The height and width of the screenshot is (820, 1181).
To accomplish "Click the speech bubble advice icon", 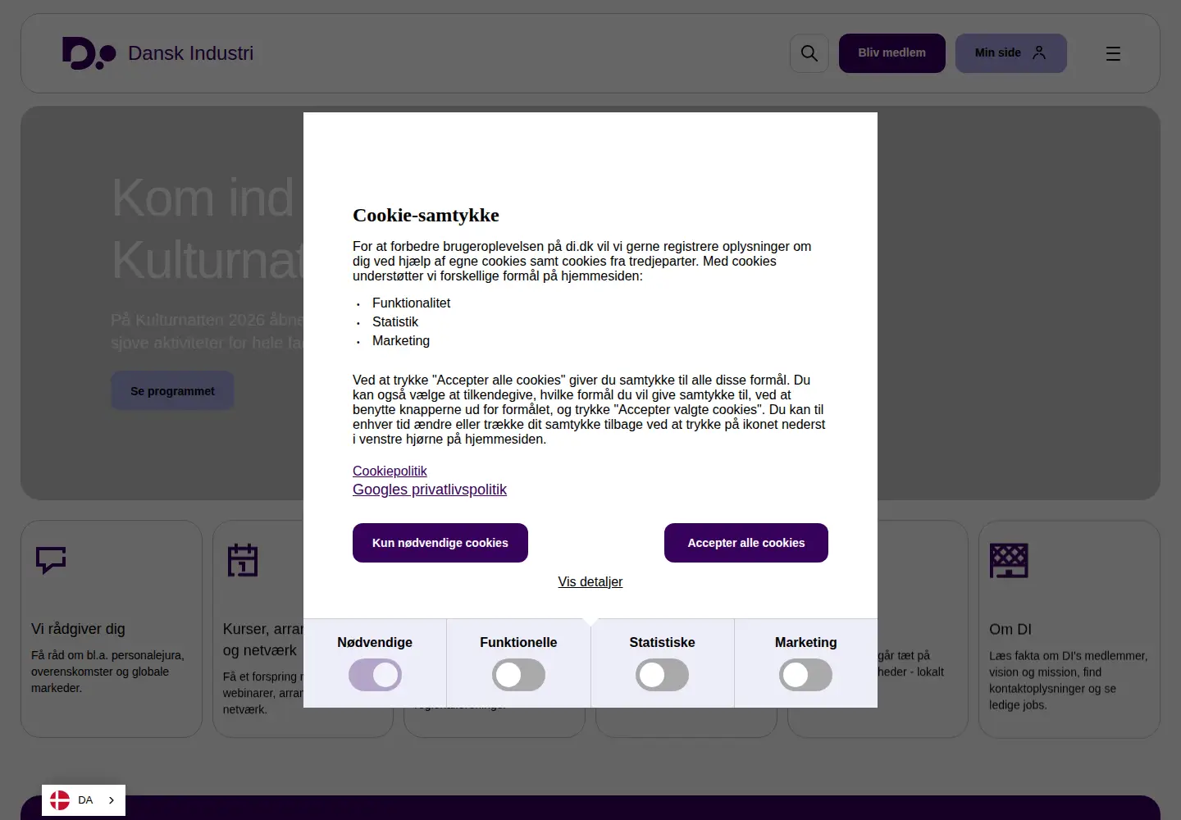I will coord(51,560).
